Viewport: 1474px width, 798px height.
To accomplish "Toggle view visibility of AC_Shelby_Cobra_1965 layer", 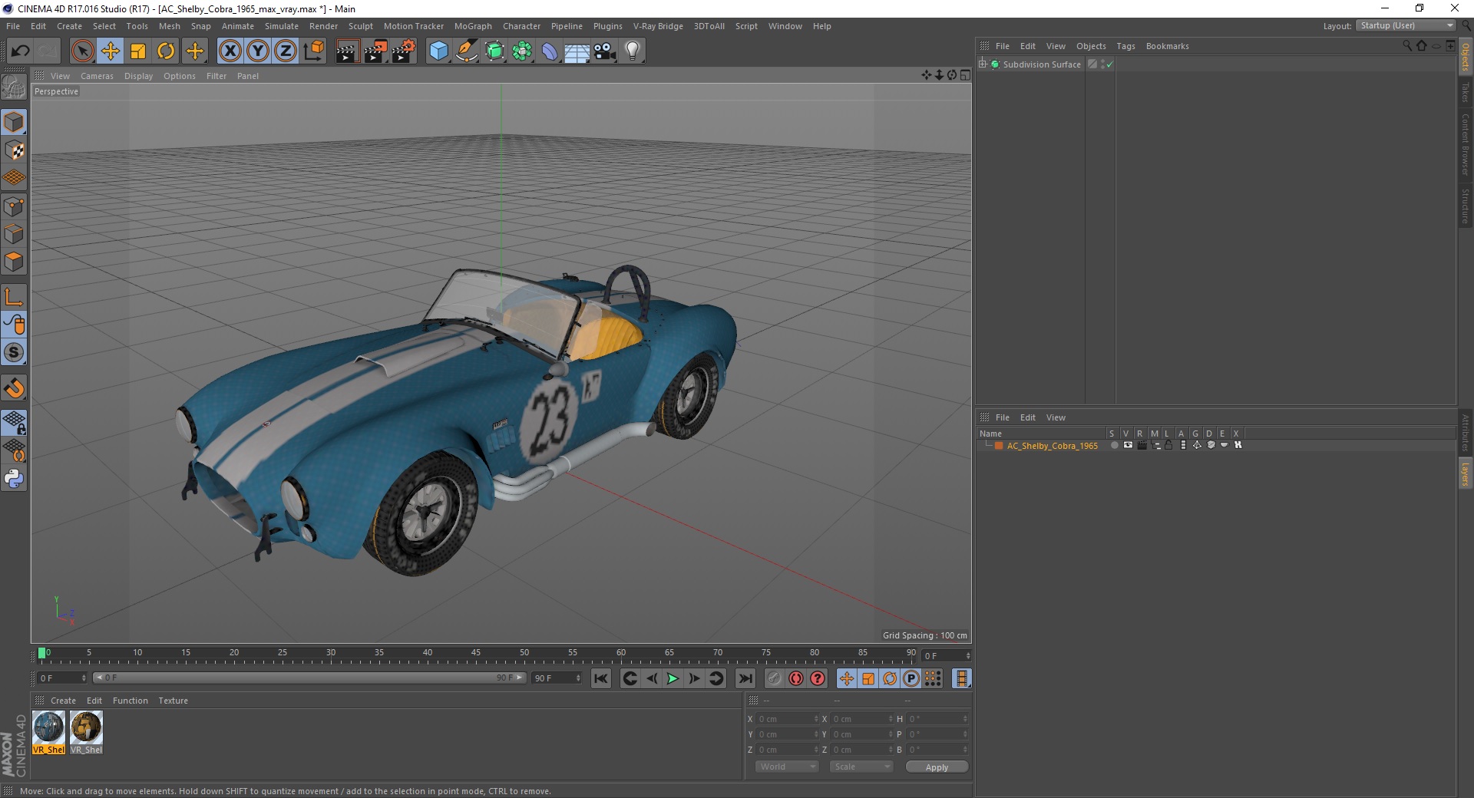I will click(x=1128, y=445).
